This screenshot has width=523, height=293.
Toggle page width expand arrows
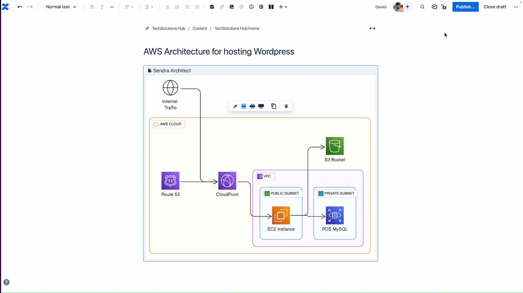click(372, 28)
